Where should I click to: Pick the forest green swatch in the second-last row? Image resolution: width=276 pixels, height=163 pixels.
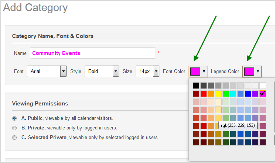point(226,134)
